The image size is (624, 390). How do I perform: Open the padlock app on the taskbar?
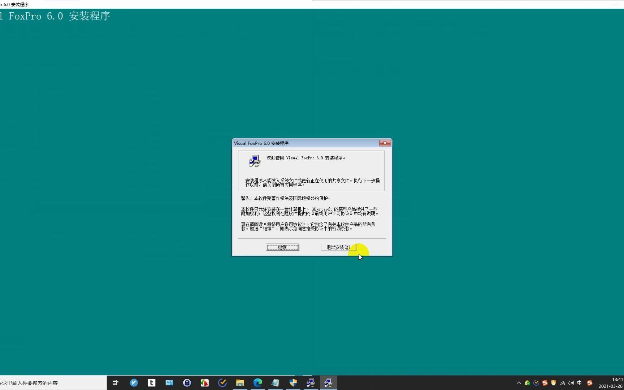(x=187, y=383)
